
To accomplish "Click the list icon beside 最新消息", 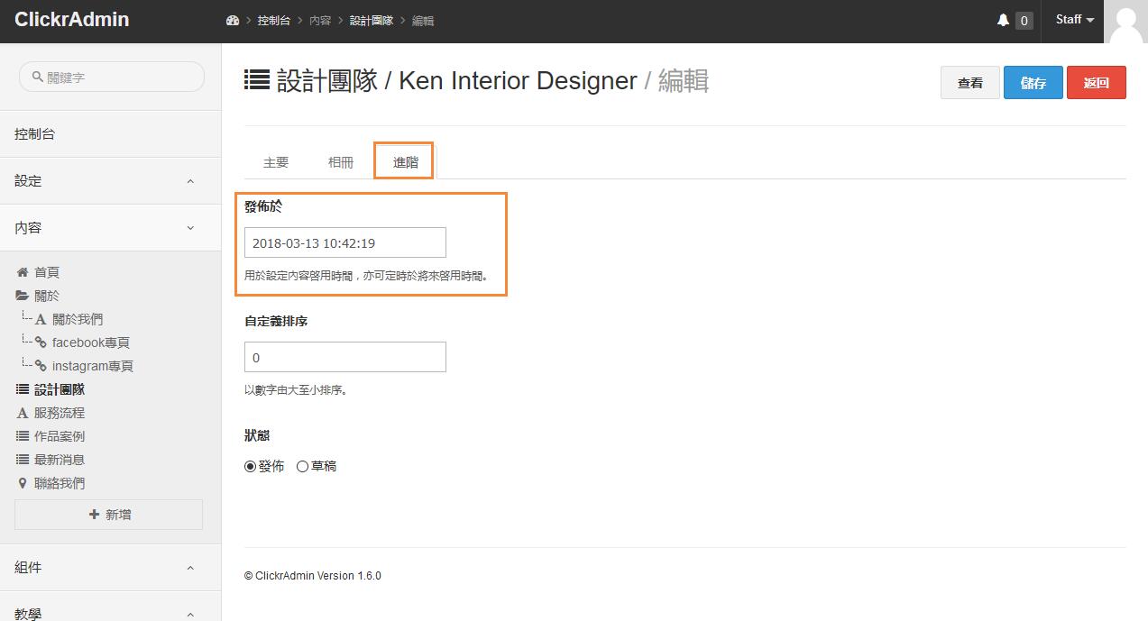I will point(23,460).
